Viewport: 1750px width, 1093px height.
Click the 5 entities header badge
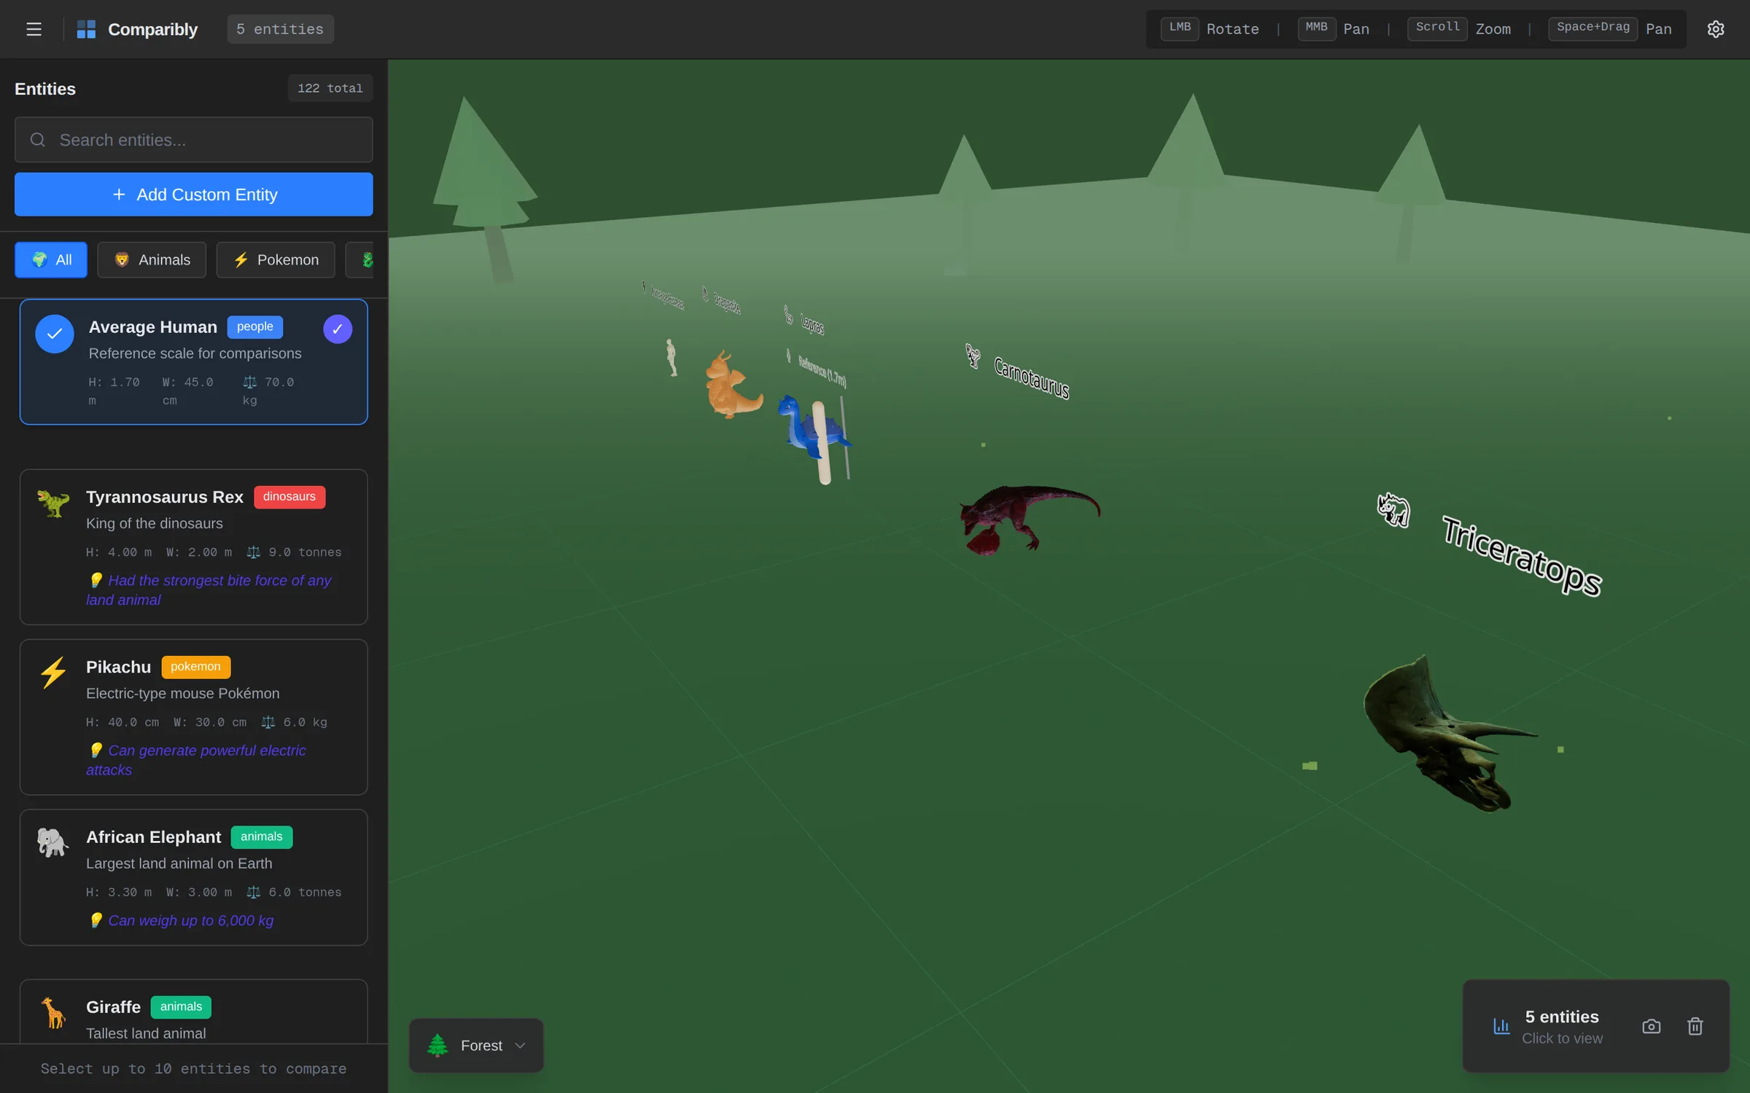tap(280, 29)
